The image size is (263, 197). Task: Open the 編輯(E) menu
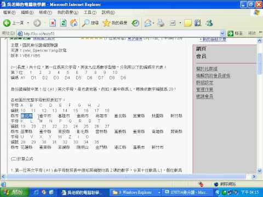[27, 13]
